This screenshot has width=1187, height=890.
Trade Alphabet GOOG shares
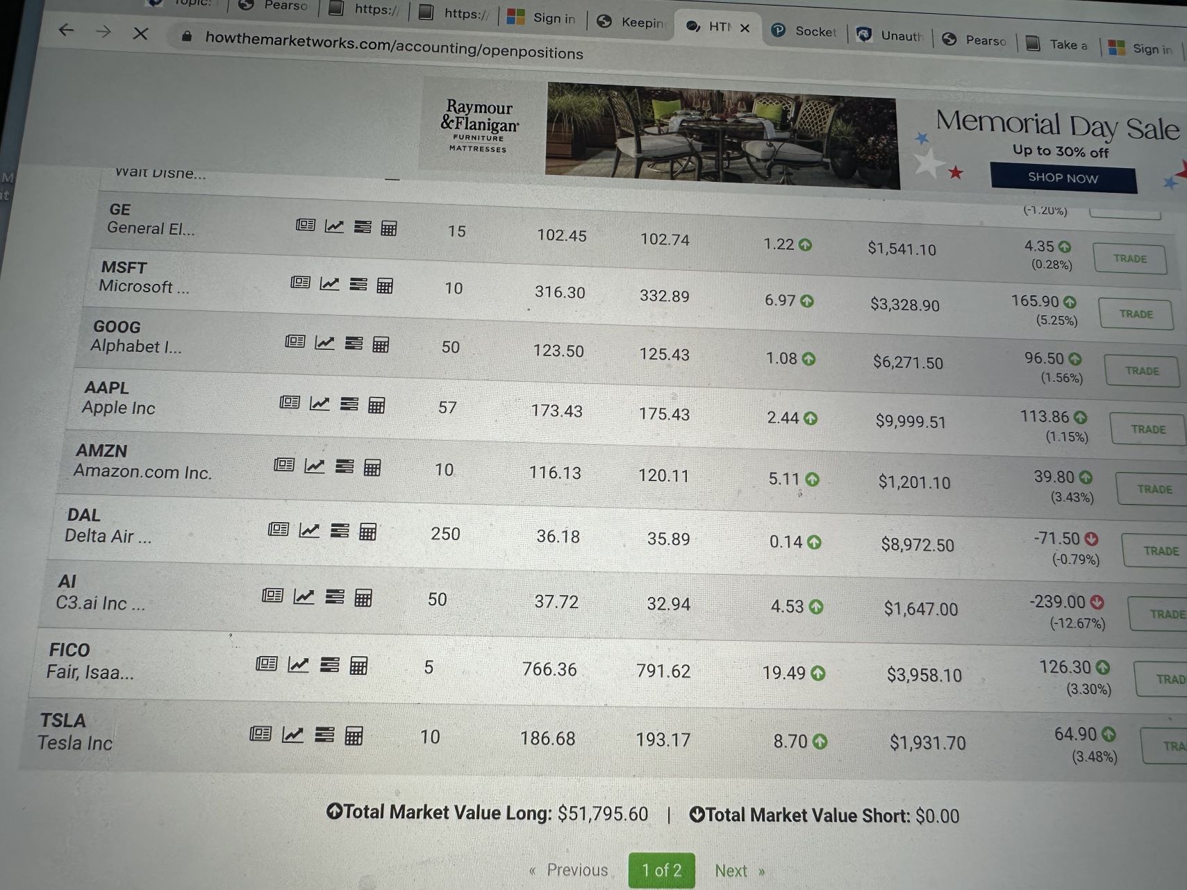pyautogui.click(x=1142, y=371)
